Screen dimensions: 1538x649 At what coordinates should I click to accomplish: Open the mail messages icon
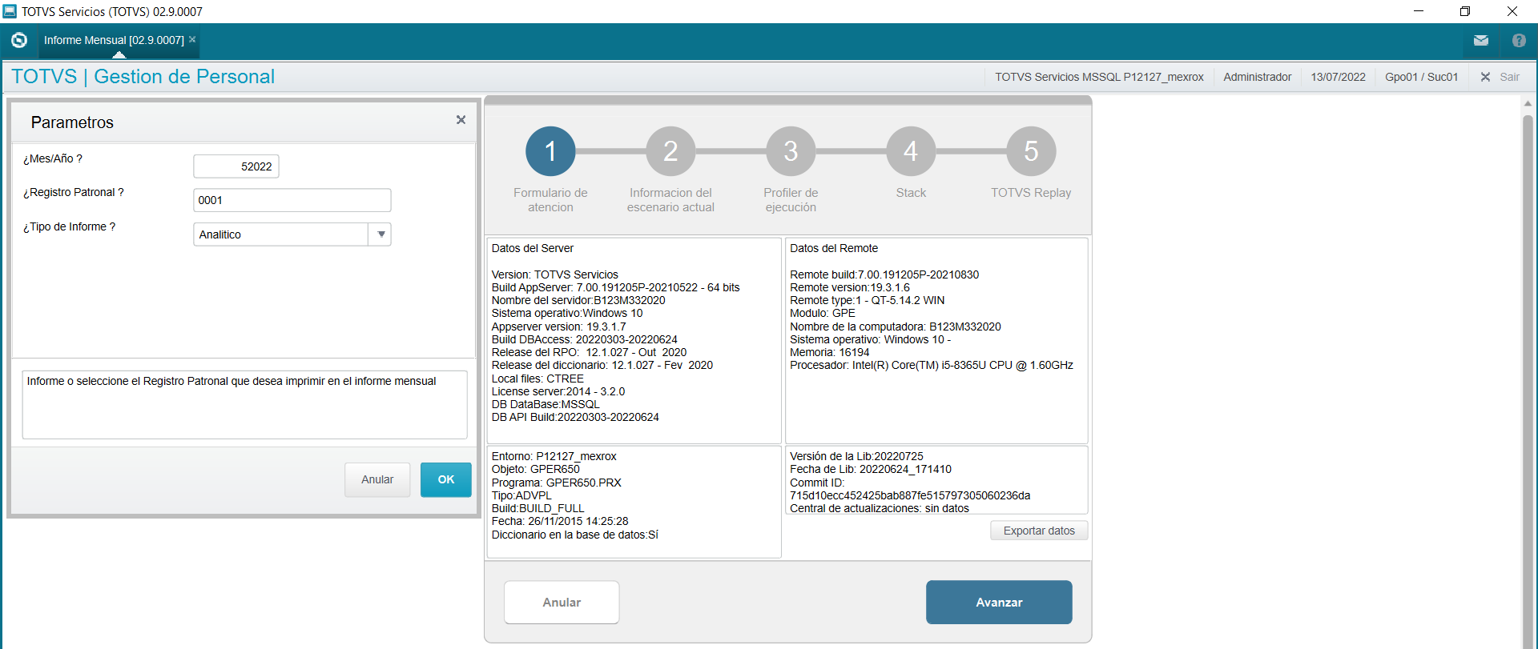pyautogui.click(x=1480, y=40)
